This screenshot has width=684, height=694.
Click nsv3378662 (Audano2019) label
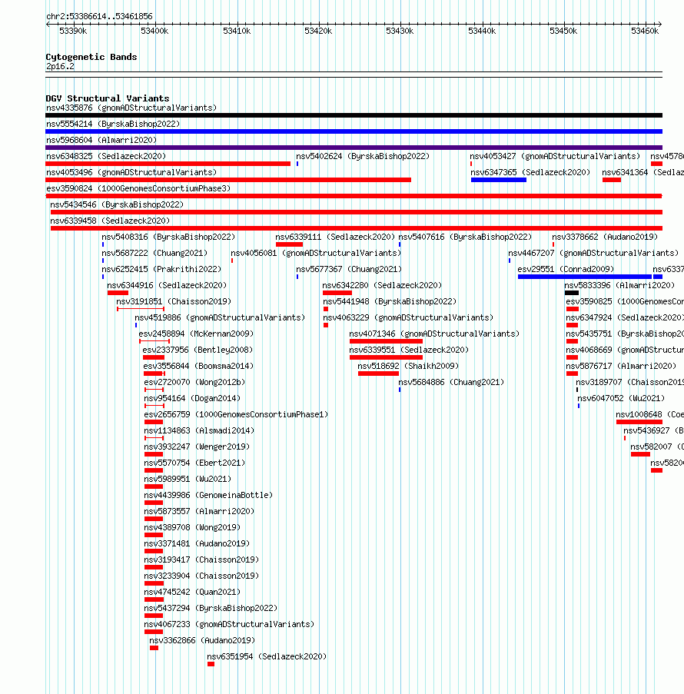pyautogui.click(x=605, y=237)
